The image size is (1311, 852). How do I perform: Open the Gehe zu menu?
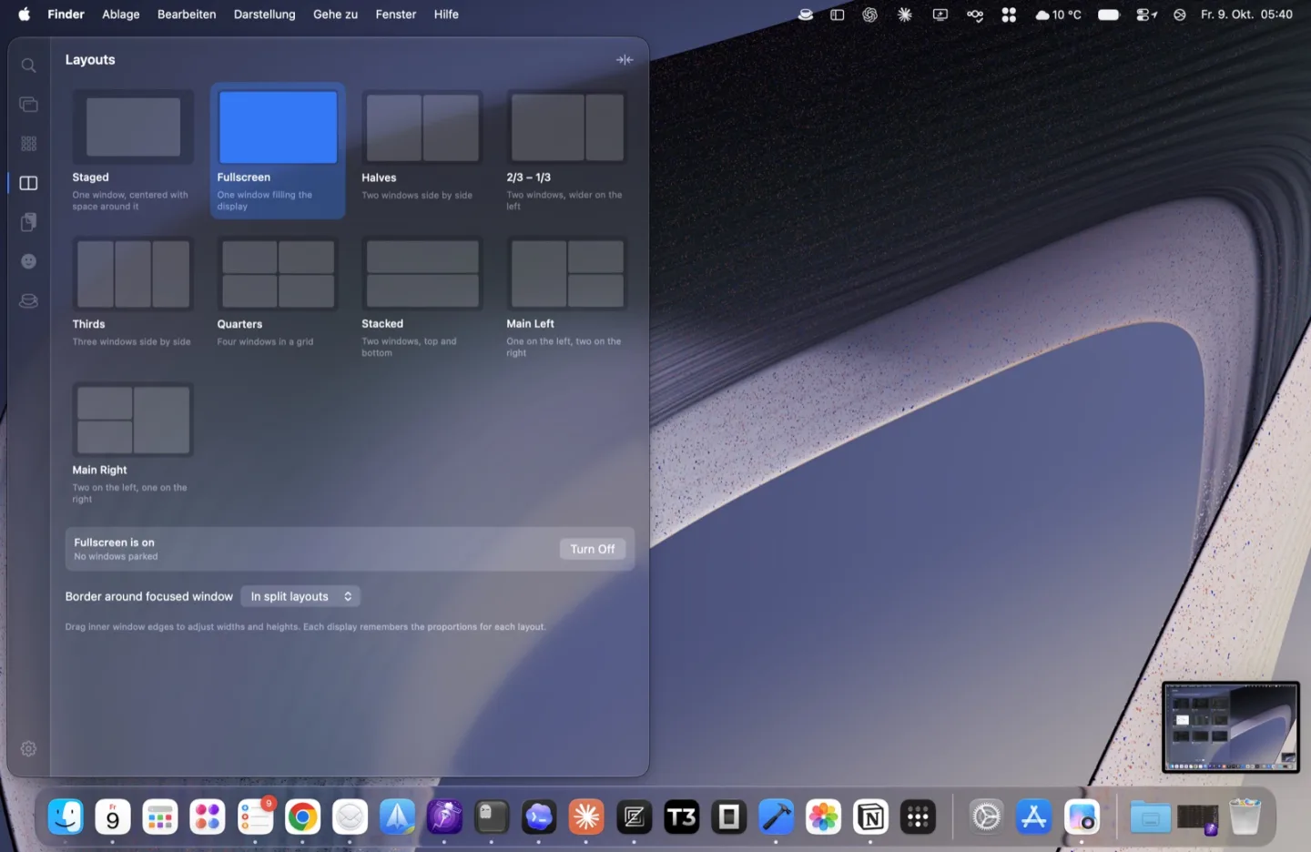335,14
